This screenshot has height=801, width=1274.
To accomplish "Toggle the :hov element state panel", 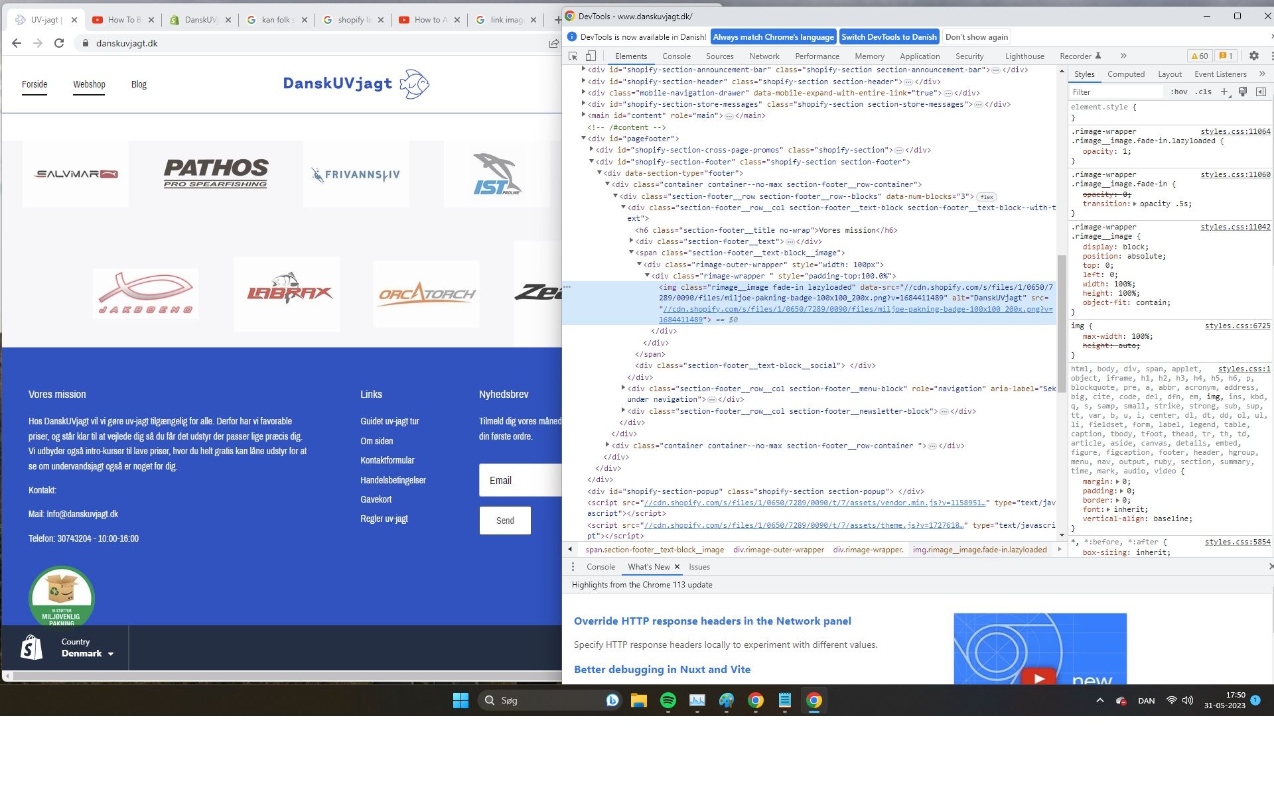I will (1178, 92).
